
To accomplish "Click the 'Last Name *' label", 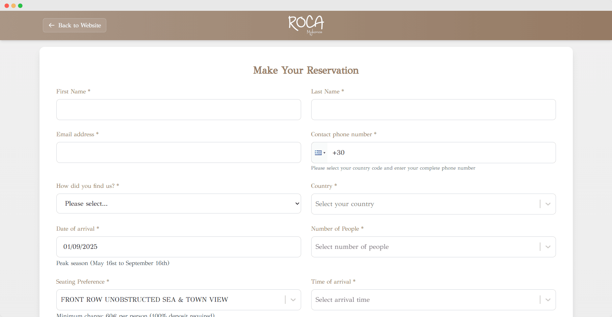I will tap(327, 91).
